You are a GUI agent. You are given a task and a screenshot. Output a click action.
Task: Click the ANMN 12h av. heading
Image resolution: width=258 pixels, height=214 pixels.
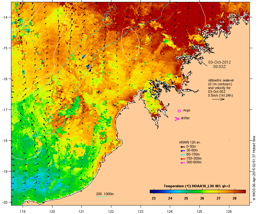click(190, 142)
